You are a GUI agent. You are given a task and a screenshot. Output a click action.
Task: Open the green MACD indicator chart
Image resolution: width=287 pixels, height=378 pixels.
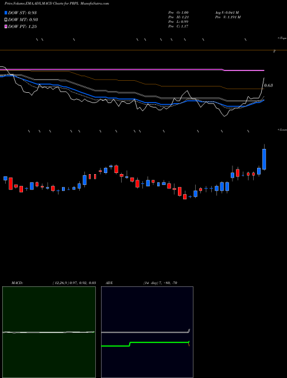tap(49, 332)
